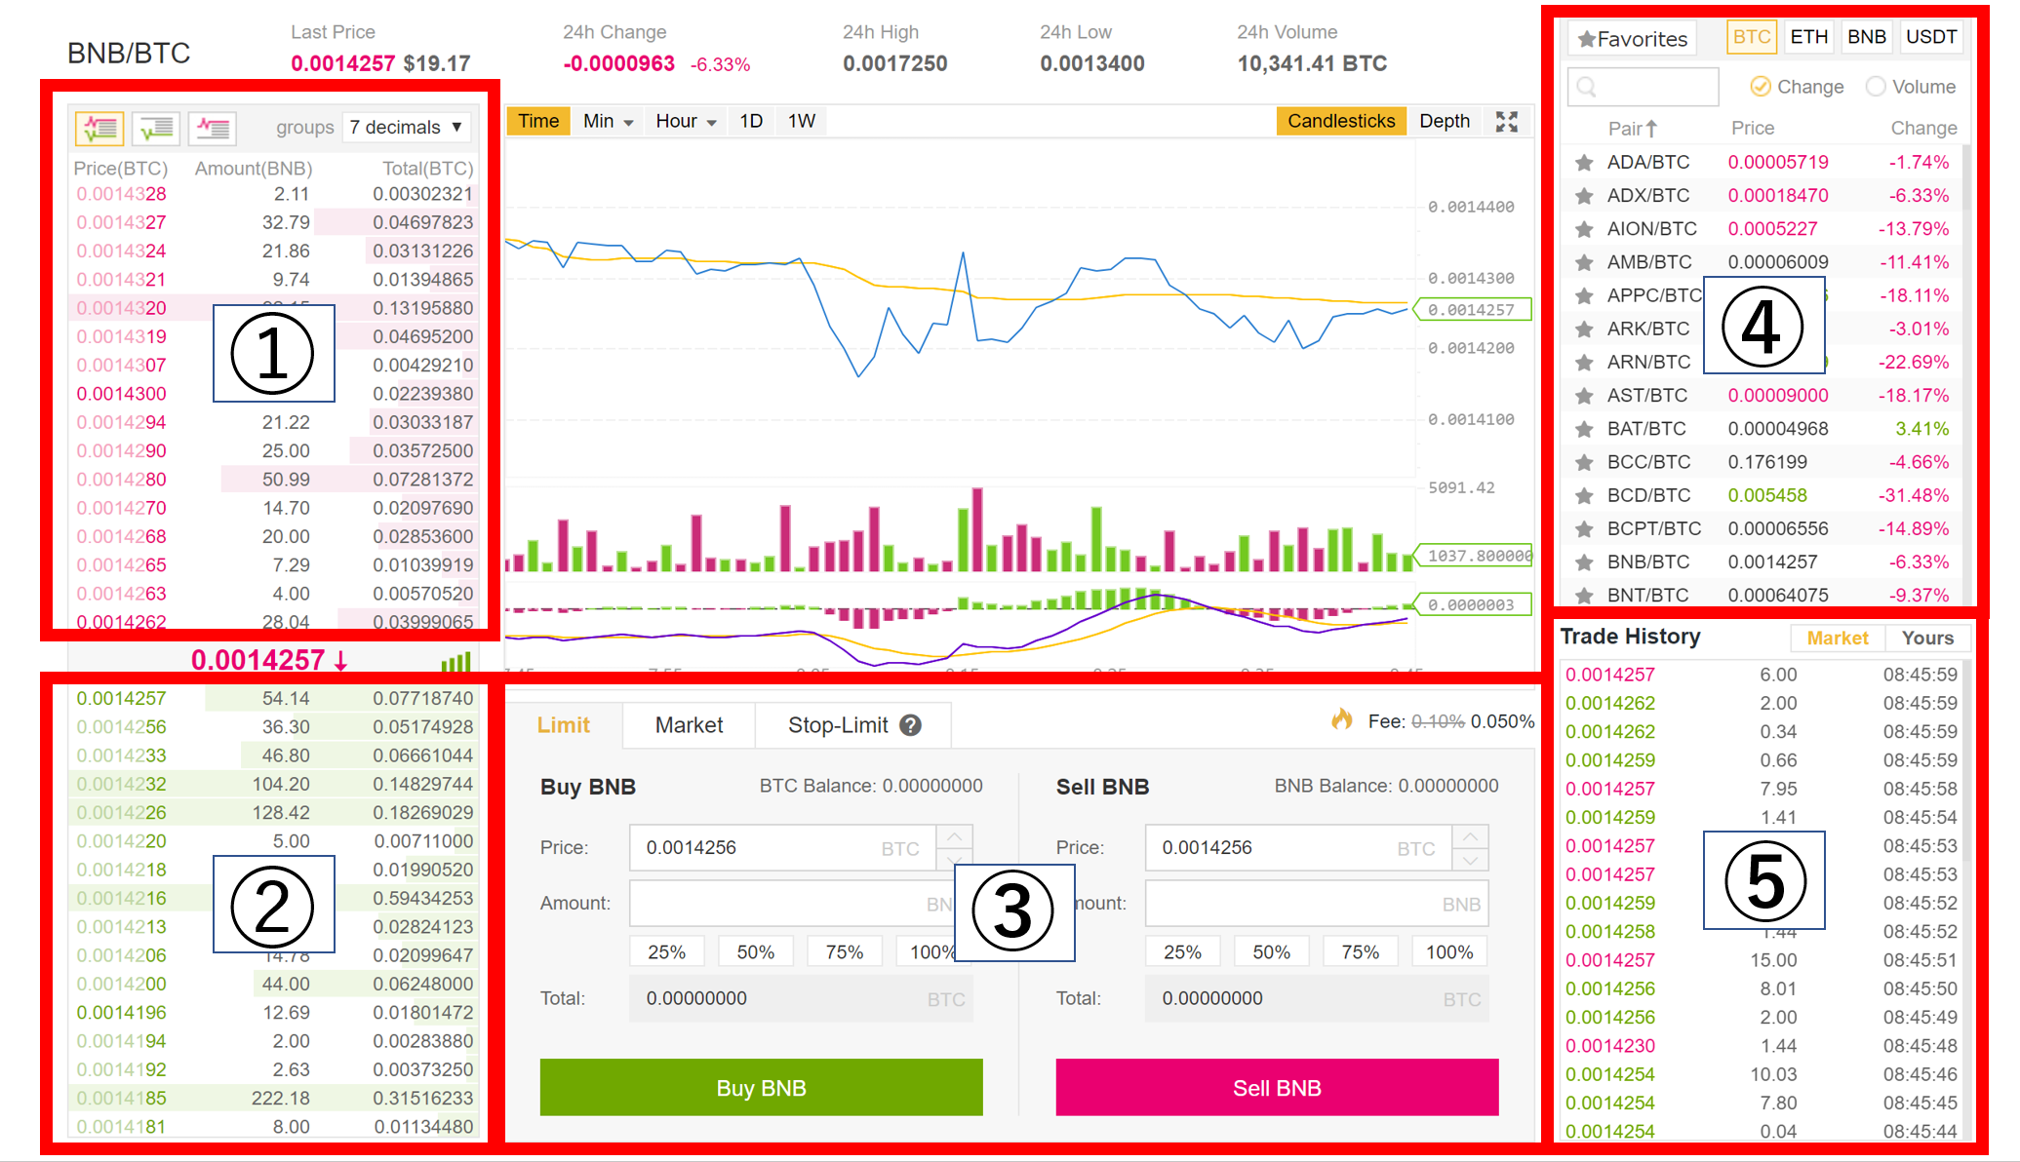Star the AMB/BTC pair
Viewport: 2020px width, 1162px height.
point(1585,262)
